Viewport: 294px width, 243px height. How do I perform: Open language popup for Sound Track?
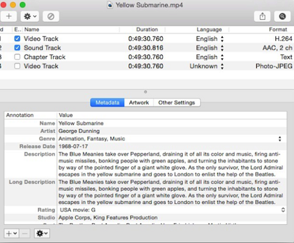click(x=222, y=48)
